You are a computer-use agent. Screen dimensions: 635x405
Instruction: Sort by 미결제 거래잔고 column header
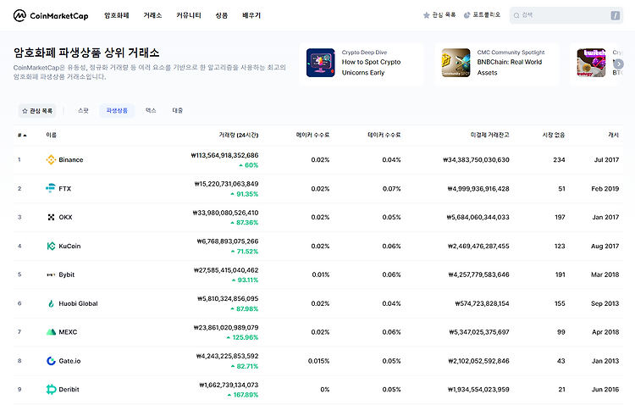tap(489, 135)
